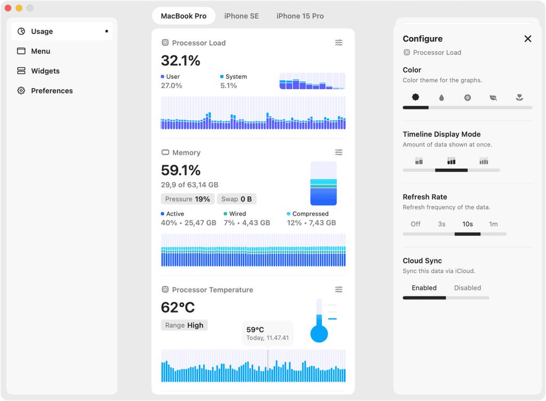Click the memory usage gauge graphic
The width and height of the screenshot is (546, 401).
point(324,183)
